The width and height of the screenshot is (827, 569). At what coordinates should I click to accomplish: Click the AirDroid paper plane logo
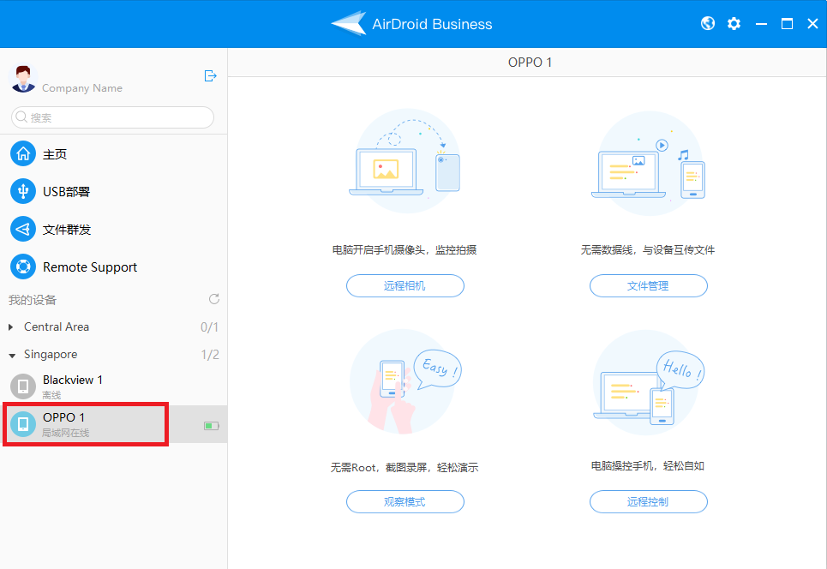pyautogui.click(x=349, y=23)
